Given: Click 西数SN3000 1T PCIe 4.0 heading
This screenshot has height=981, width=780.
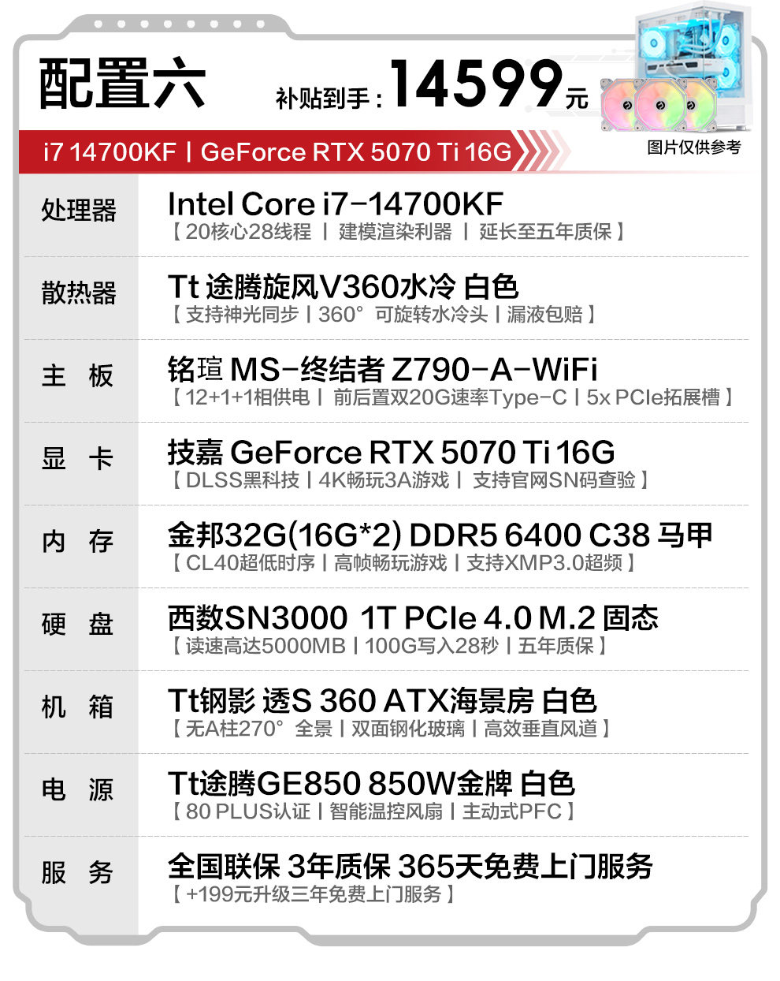Looking at the screenshot, I should click(x=413, y=617).
